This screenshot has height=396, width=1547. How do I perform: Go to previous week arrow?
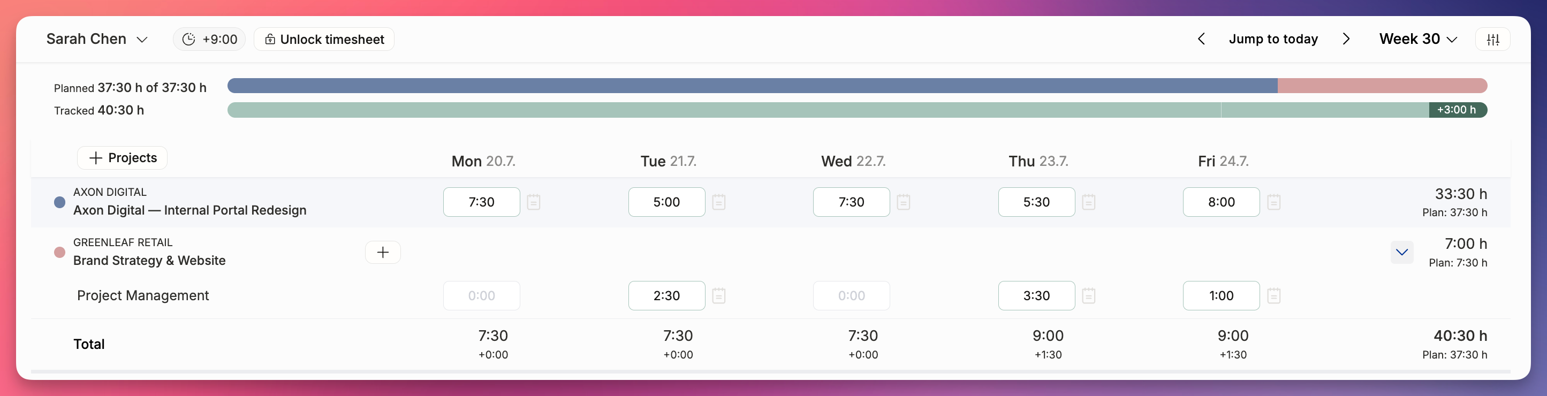coord(1201,39)
